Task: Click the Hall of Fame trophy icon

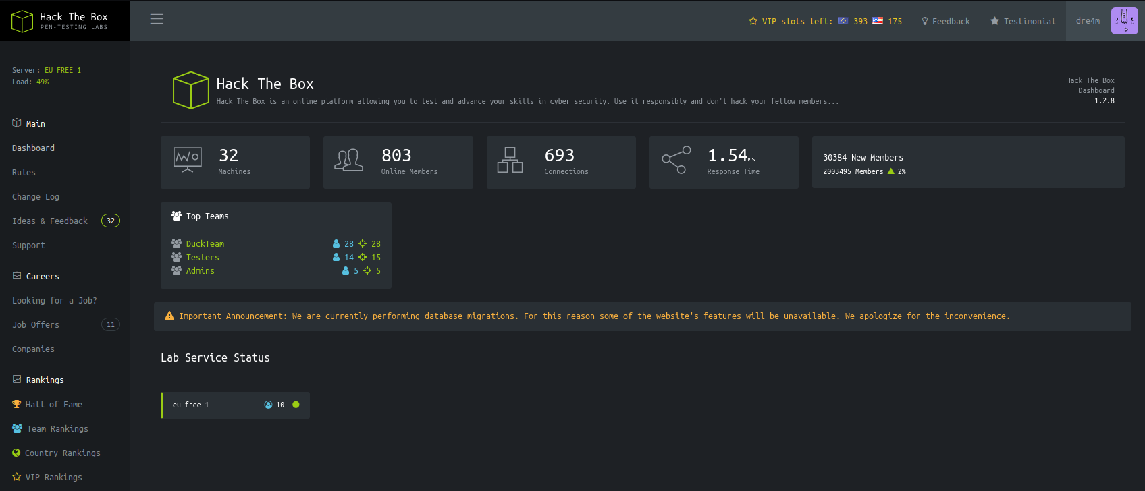Action: pyautogui.click(x=17, y=404)
